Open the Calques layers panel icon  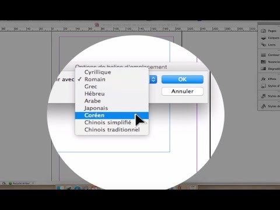point(263,38)
